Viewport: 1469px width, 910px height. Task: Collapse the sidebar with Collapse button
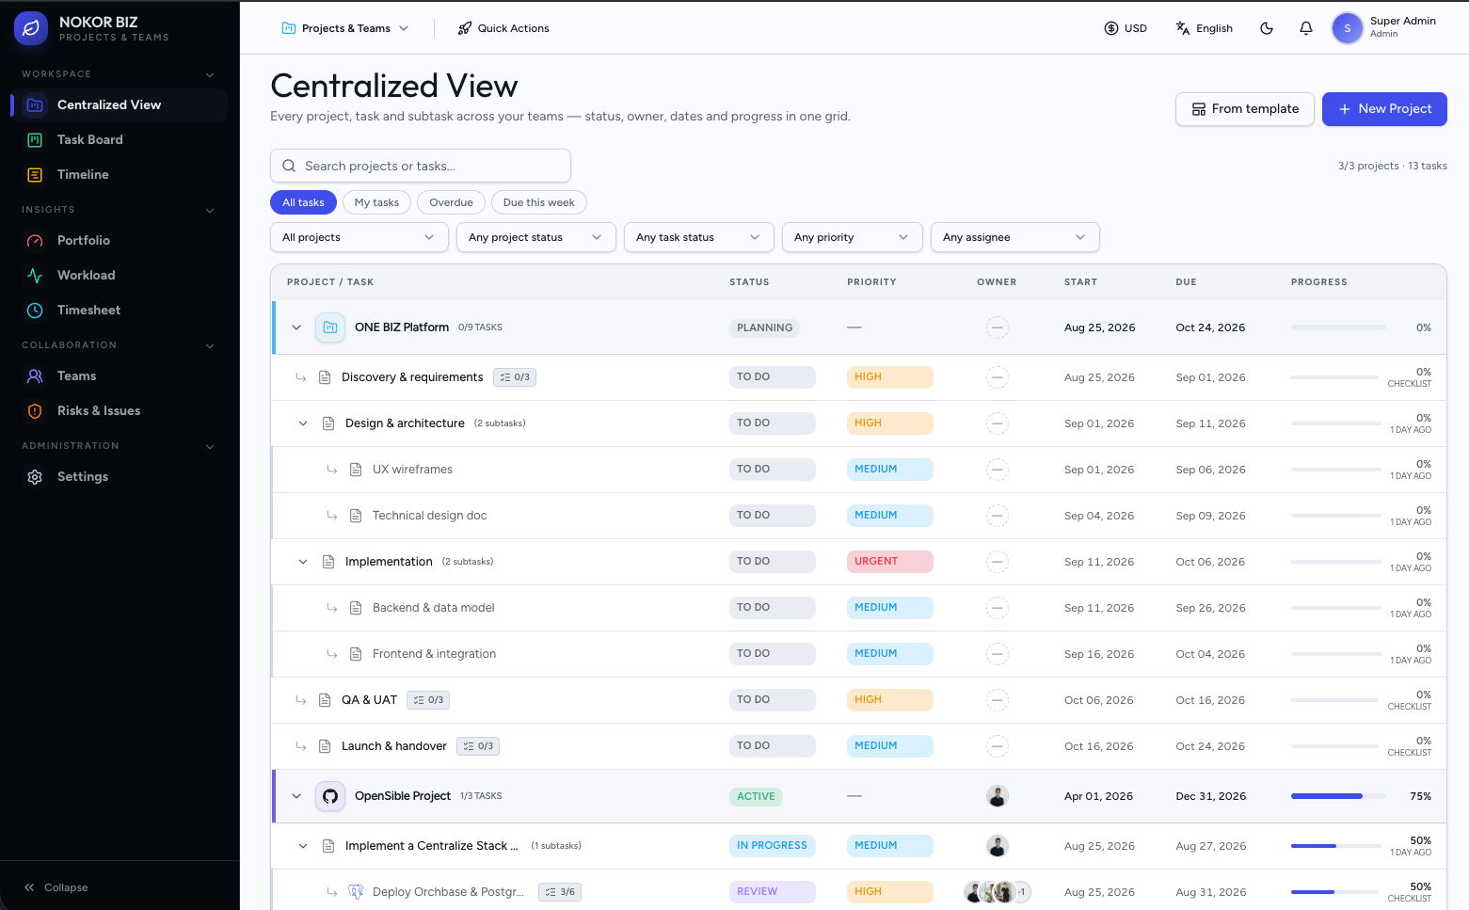pos(56,887)
